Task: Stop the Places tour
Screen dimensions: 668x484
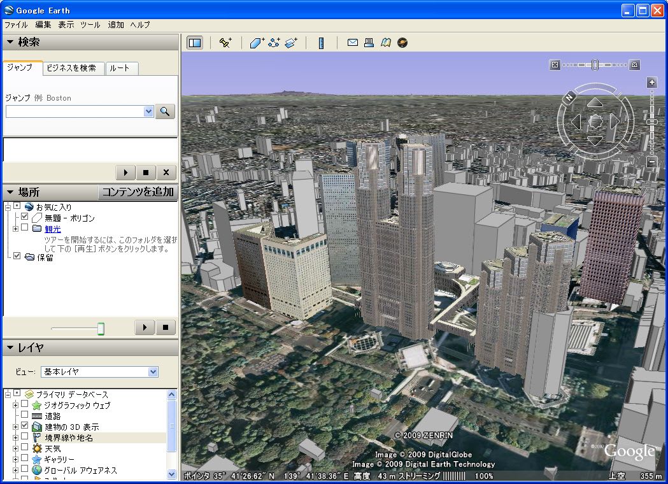Action: click(166, 327)
